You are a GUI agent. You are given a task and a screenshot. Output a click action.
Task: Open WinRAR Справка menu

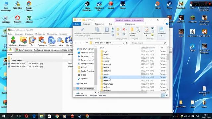[x=63, y=34]
